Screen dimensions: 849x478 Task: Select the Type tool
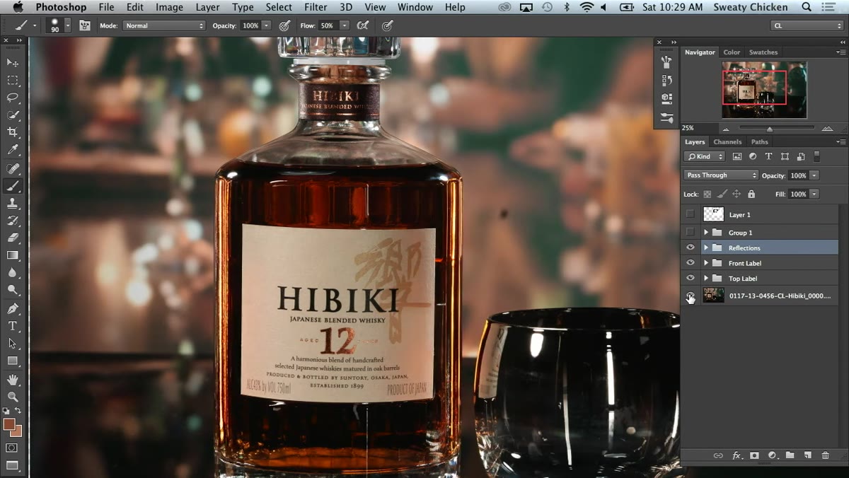tap(13, 326)
